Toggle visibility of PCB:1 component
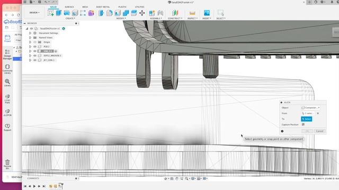Image resolution: width=339 pixels, height=190 pixels. [x=35, y=46]
